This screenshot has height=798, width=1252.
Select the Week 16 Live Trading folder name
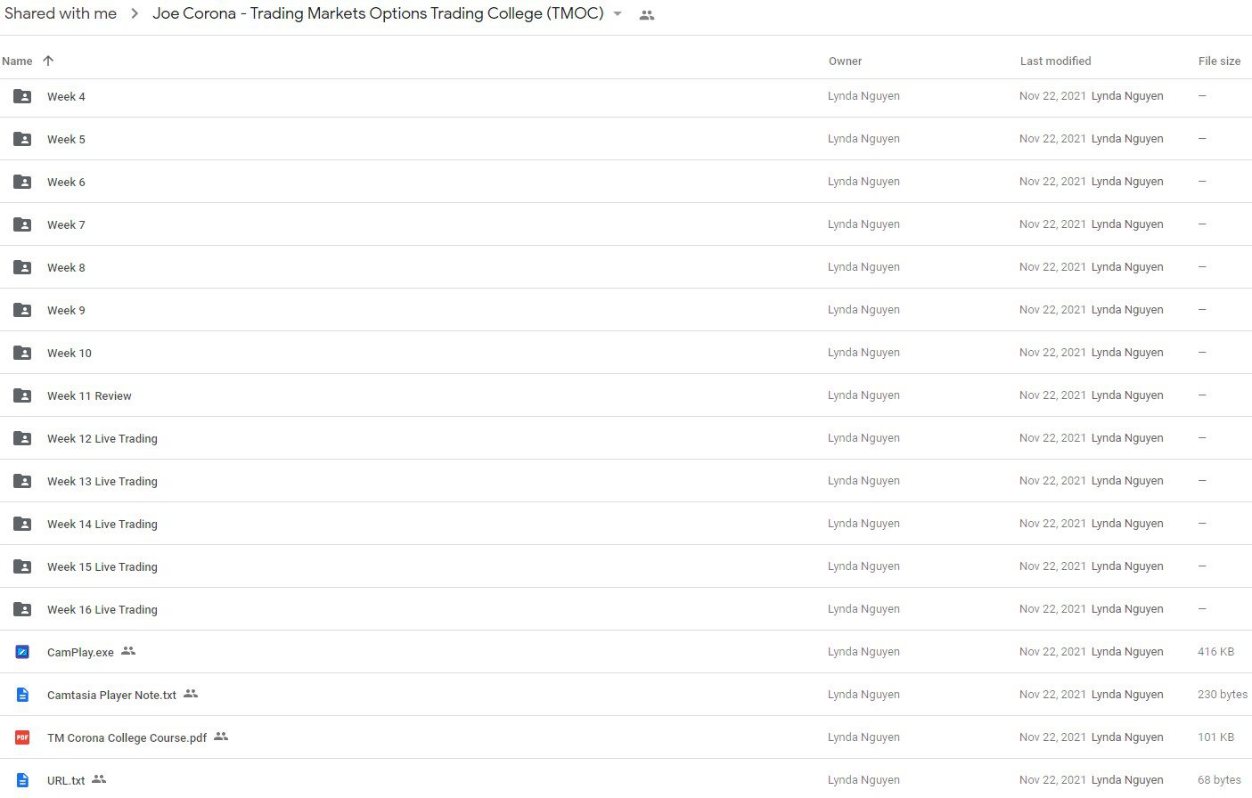(x=102, y=610)
